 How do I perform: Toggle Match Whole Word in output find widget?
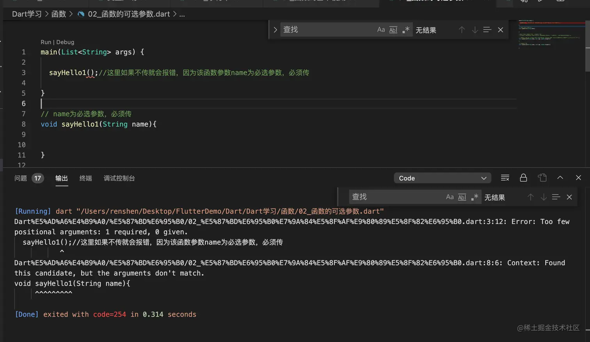click(x=462, y=197)
